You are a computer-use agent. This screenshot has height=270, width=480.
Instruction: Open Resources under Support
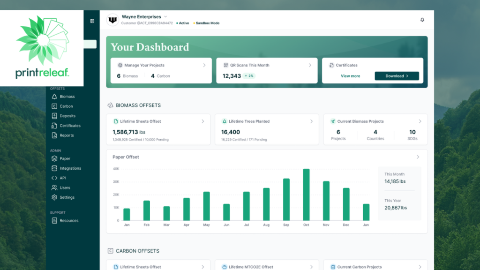(x=69, y=220)
